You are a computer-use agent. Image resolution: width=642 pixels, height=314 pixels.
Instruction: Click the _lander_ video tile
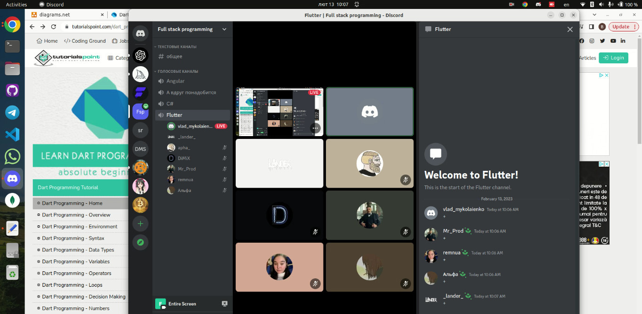279,163
